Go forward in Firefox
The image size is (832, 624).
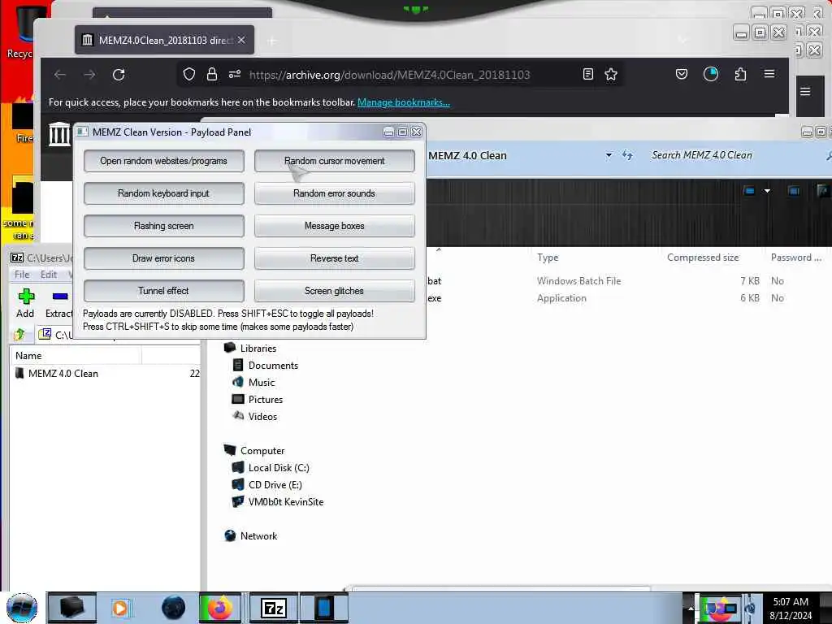click(89, 74)
